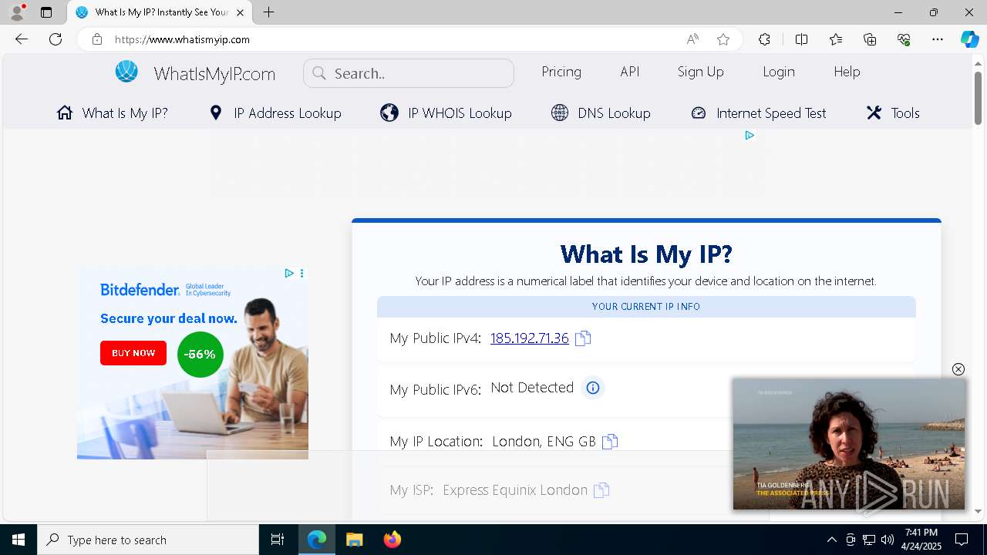
Task: Open the network status tray icon
Action: point(869,540)
